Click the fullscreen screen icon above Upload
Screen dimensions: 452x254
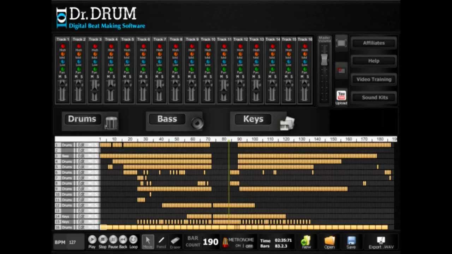pyautogui.click(x=341, y=43)
